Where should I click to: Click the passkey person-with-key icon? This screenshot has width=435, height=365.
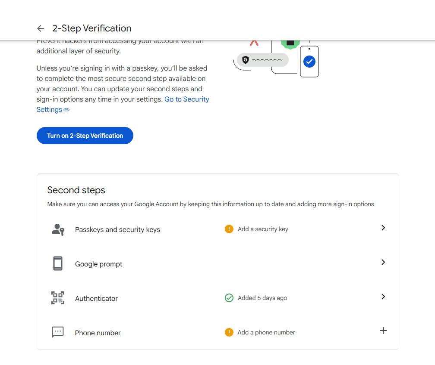coord(58,229)
